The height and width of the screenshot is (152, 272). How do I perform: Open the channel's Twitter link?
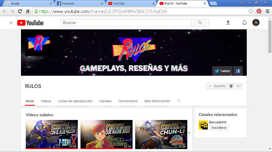tap(222, 71)
